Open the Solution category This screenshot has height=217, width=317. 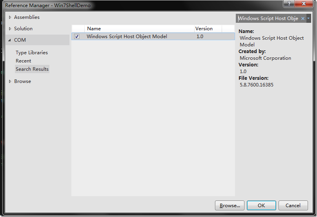(23, 29)
